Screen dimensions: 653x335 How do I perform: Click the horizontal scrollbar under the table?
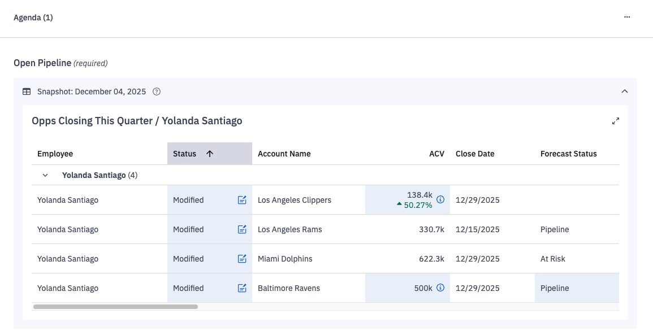pos(115,307)
